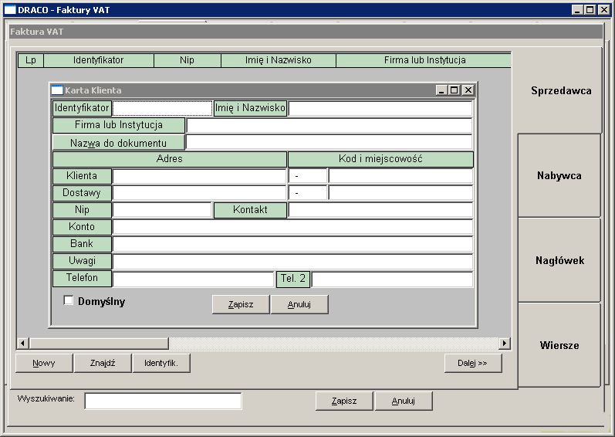Close the Karta Klienta dialog
615x437 pixels.
[468, 90]
